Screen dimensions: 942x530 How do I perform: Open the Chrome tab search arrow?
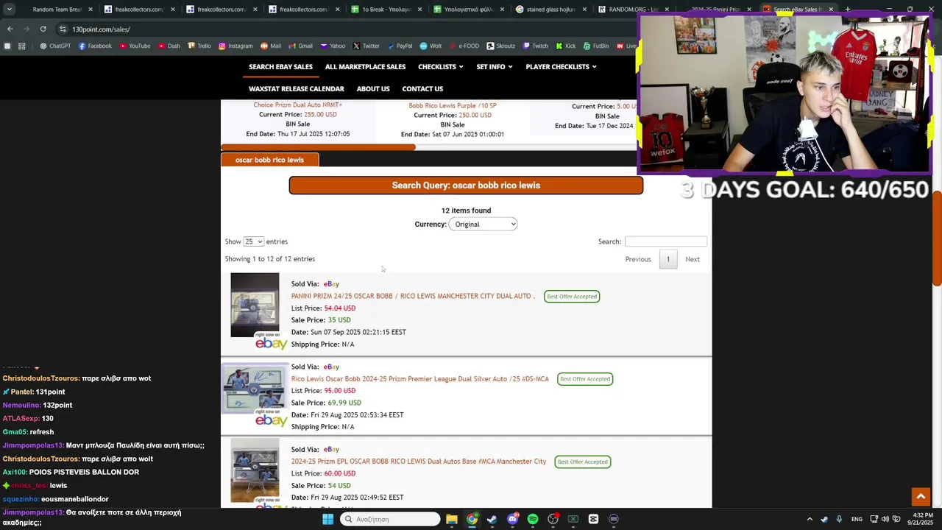click(x=9, y=10)
